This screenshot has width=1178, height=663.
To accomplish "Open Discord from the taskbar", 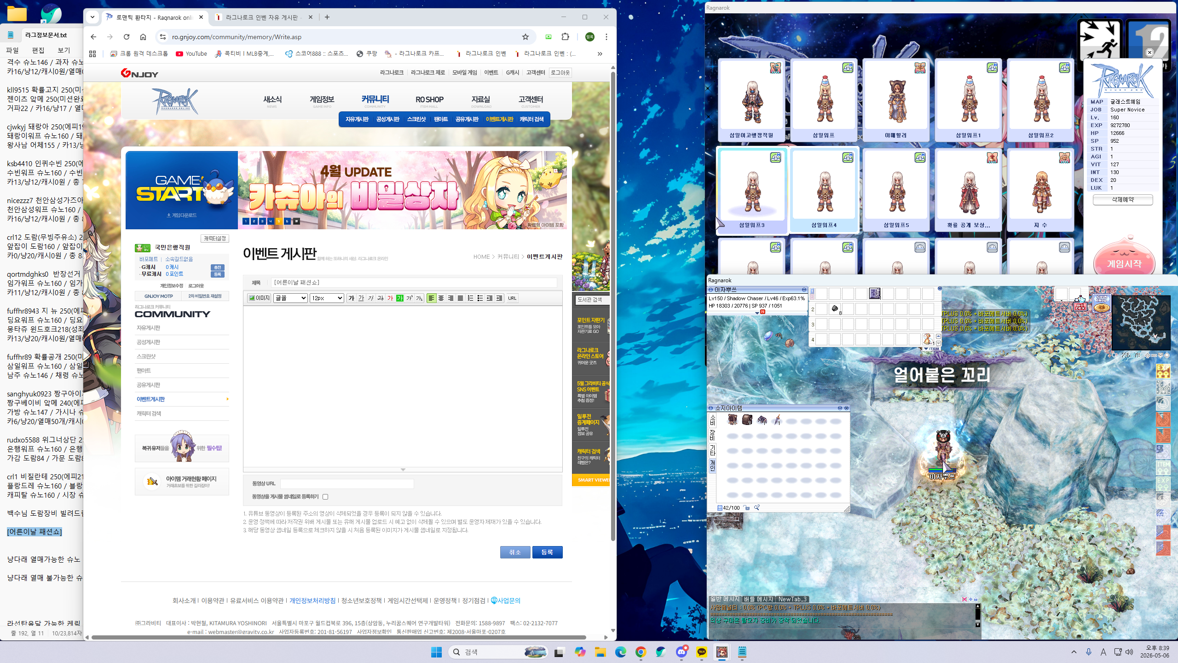I will (681, 652).
